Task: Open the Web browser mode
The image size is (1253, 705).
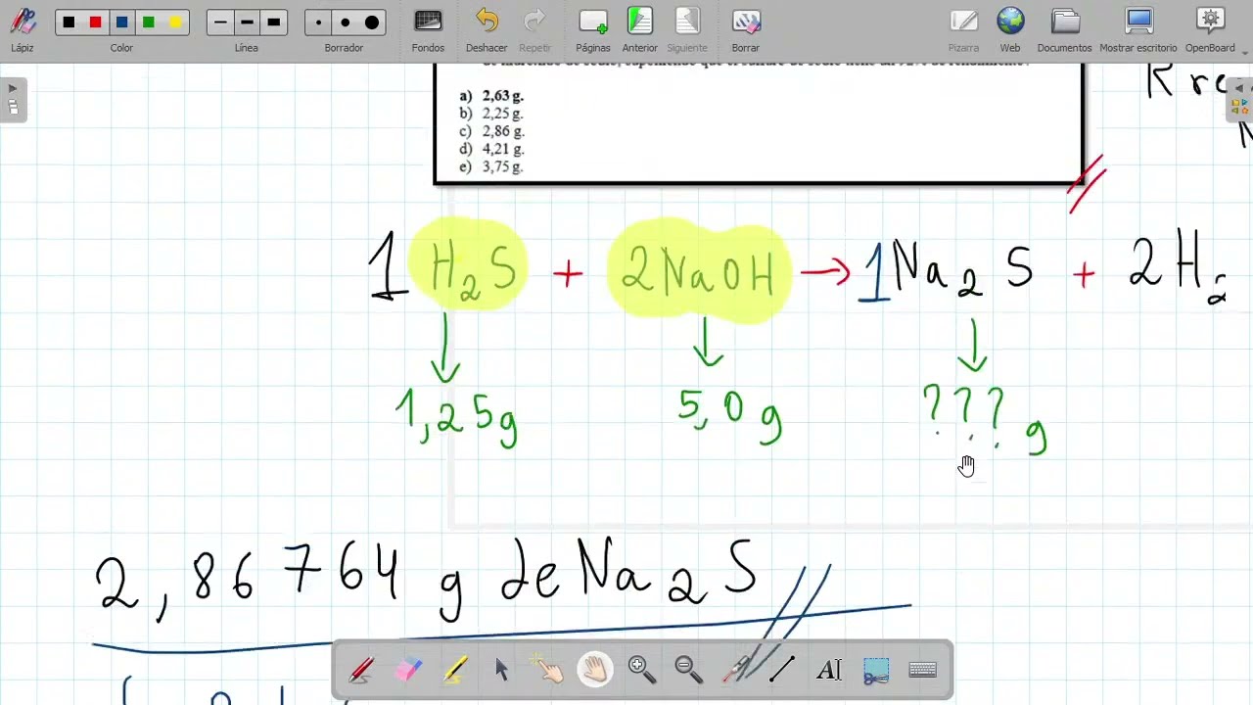Action: coord(1010,29)
